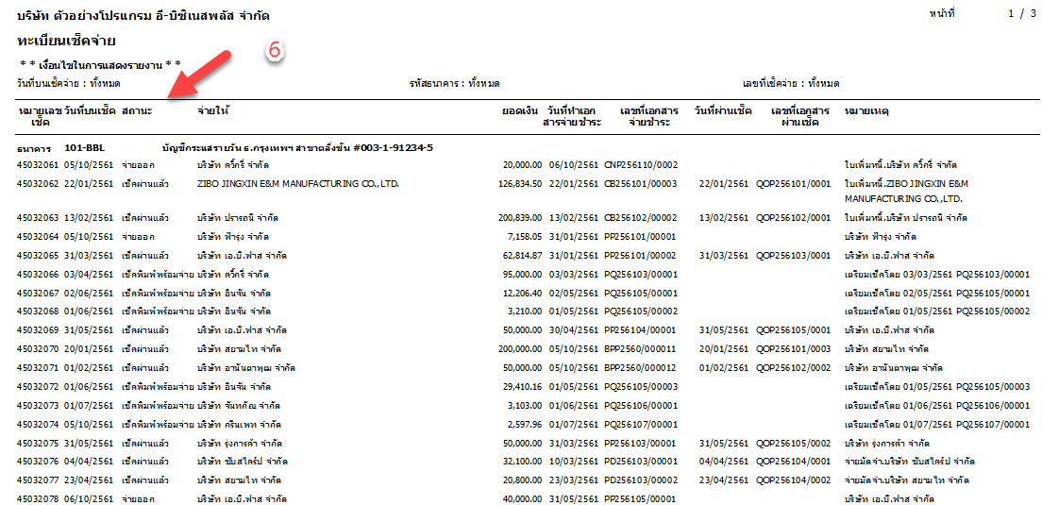
Task: Click clearing document QOP256102/0001
Action: coord(794,218)
